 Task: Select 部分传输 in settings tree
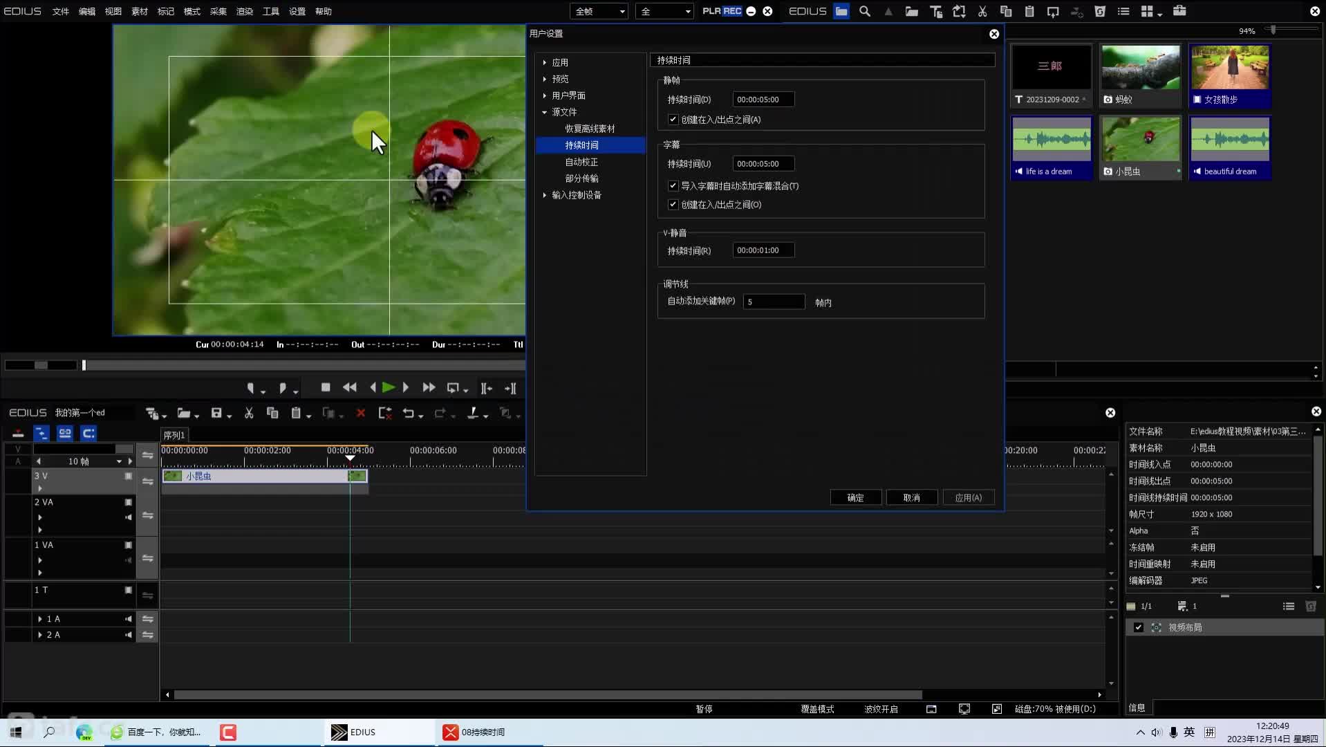(581, 178)
